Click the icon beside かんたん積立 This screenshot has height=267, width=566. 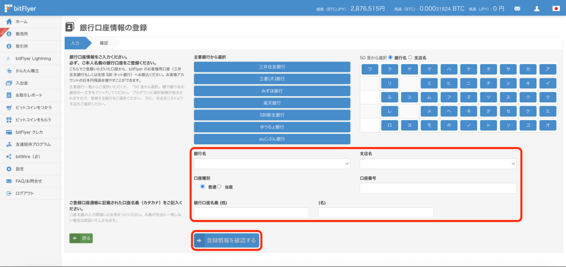(9, 71)
